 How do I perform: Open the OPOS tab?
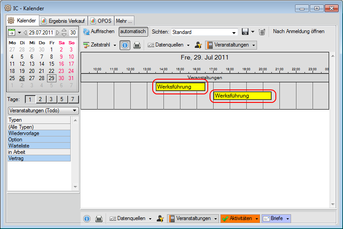pos(101,21)
